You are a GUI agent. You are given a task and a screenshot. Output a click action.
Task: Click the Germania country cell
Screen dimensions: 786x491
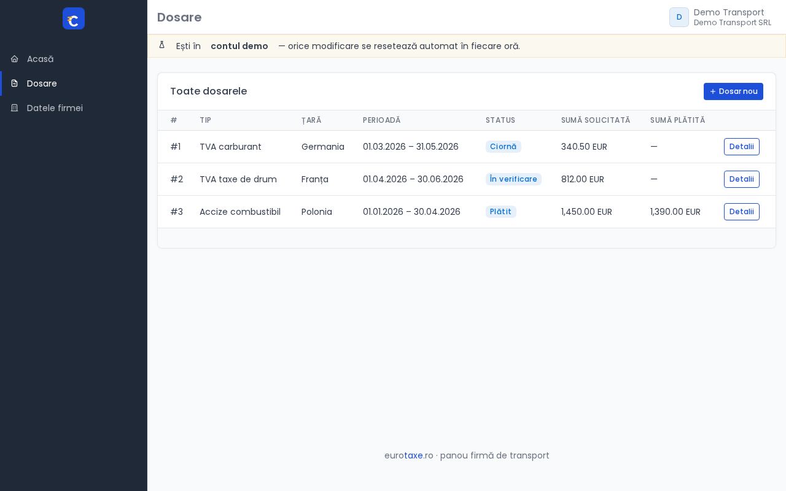(323, 147)
